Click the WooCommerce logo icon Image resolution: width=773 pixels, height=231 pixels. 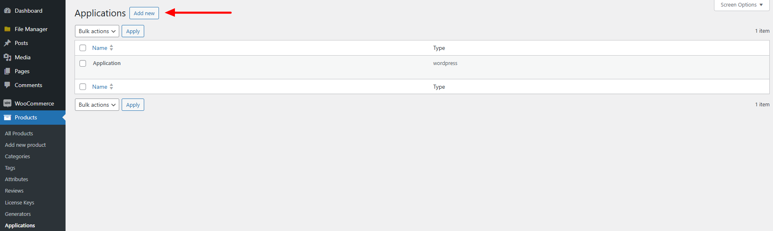click(7, 103)
